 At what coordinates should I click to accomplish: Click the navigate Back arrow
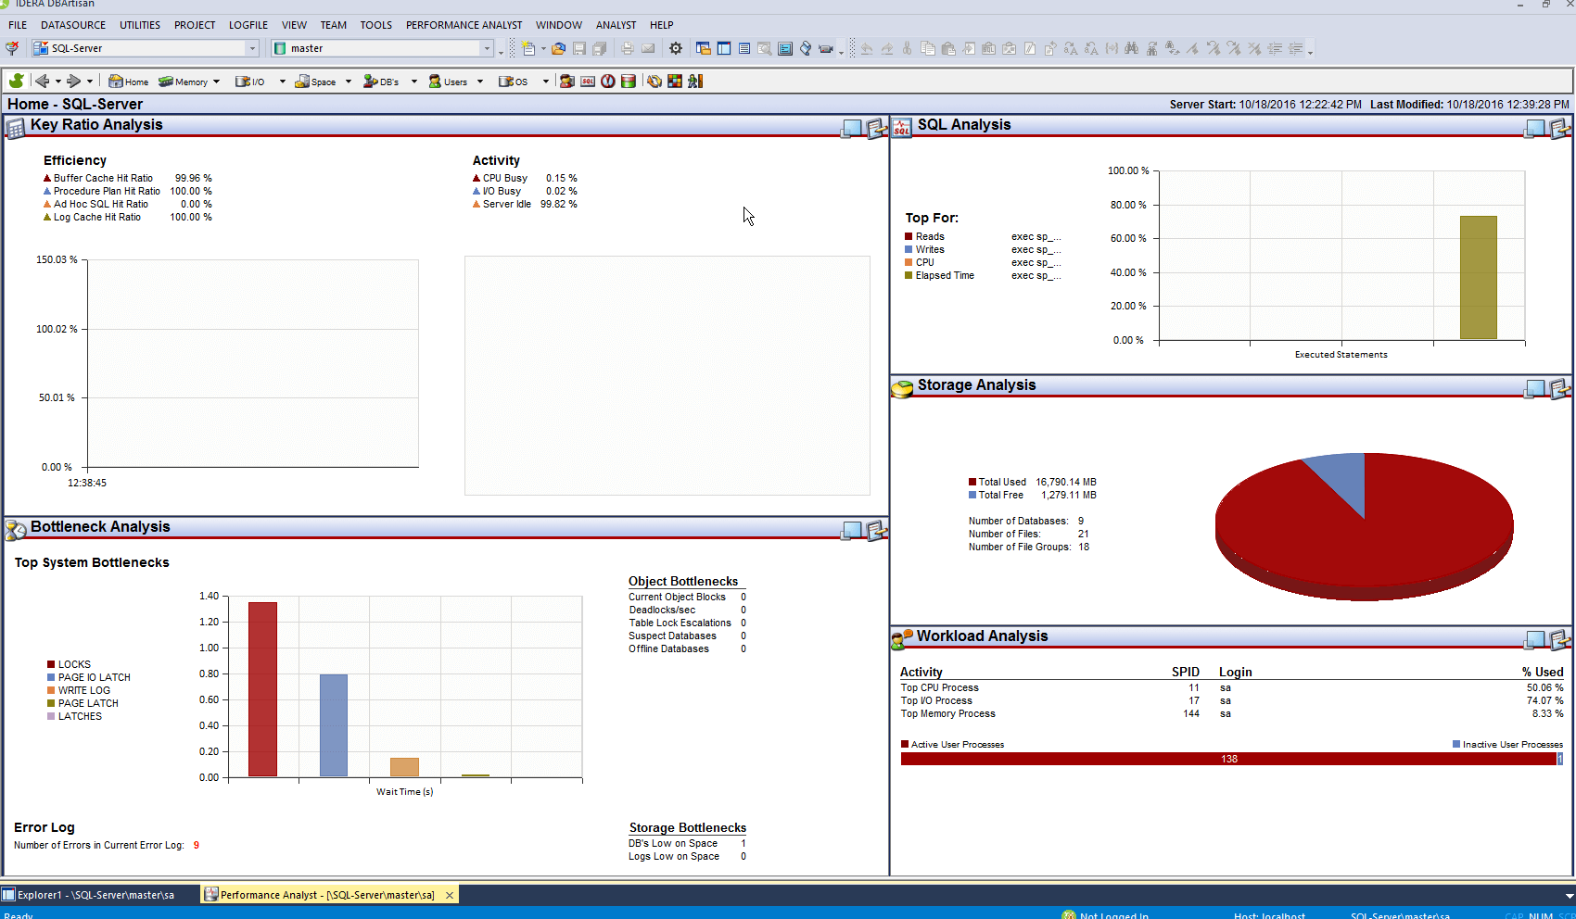coord(42,82)
